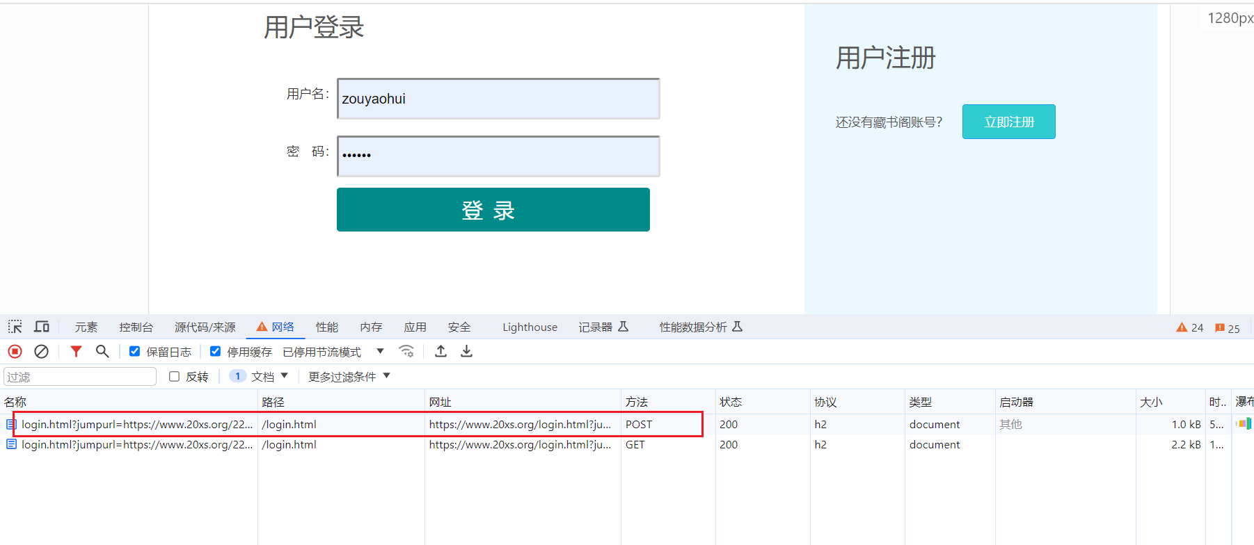Image resolution: width=1254 pixels, height=545 pixels.
Task: Click document icon of GET login.html row
Action: coord(11,444)
